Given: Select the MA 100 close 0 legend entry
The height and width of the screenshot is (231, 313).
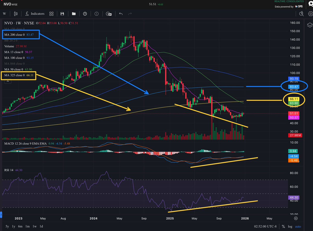Looking at the screenshot, I should (19, 58).
